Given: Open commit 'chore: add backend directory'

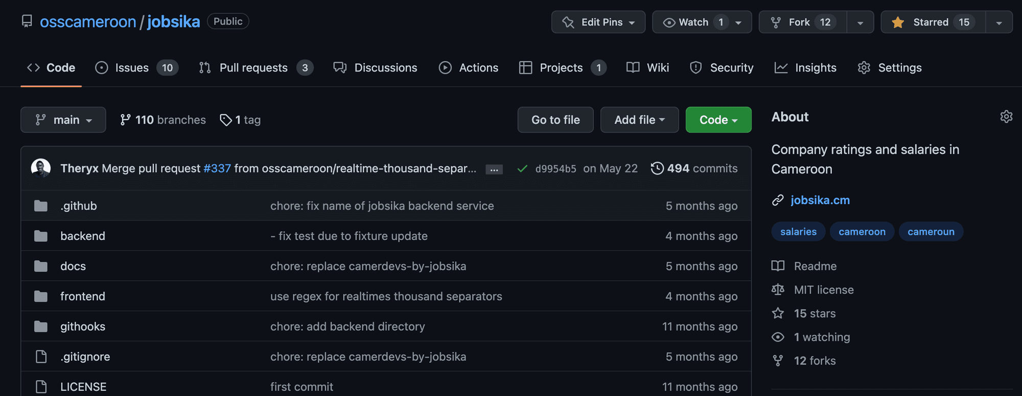Looking at the screenshot, I should (x=347, y=326).
